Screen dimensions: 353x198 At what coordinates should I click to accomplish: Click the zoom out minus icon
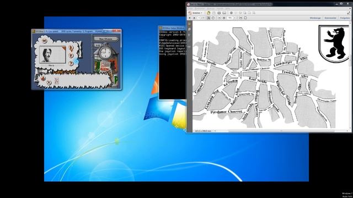coord(220,18)
